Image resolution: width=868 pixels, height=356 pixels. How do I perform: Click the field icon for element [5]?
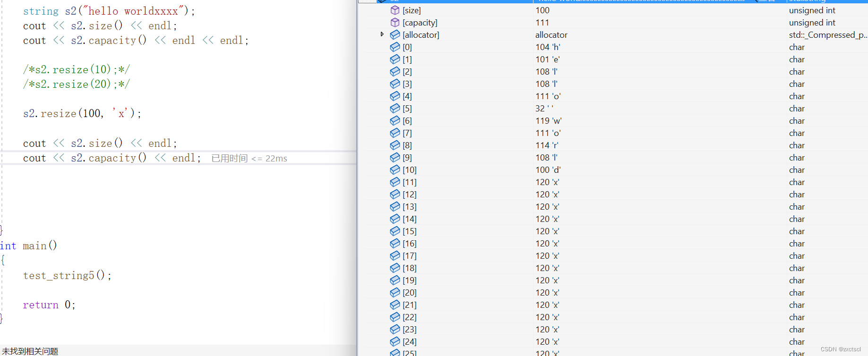tap(395, 109)
